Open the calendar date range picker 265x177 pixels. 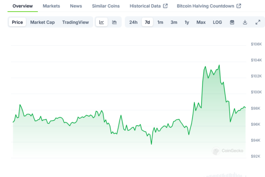click(232, 22)
